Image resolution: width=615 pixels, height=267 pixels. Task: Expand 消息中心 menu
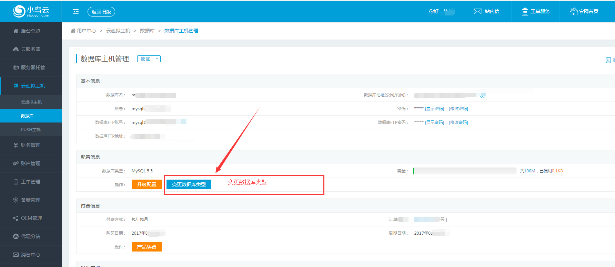pos(31,255)
